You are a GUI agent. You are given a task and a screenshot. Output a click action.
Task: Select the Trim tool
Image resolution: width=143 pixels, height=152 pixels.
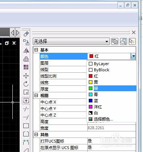coord(26,109)
